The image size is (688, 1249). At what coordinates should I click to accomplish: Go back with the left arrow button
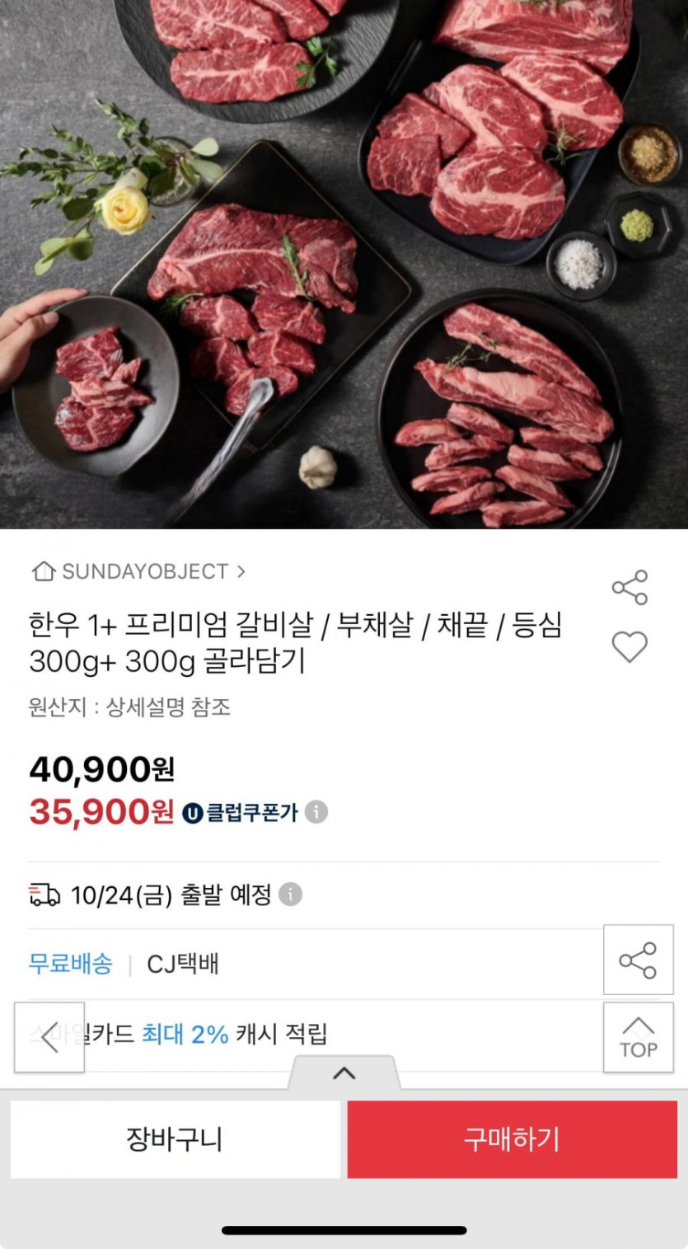(49, 1037)
